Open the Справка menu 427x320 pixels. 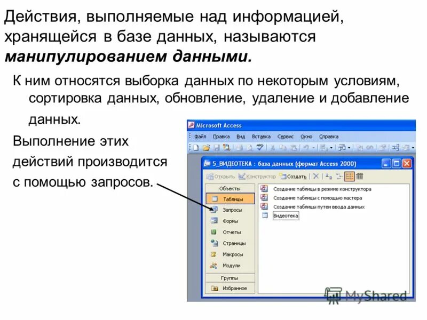tap(329, 137)
